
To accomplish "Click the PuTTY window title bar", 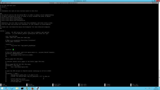I will point(80,1).
